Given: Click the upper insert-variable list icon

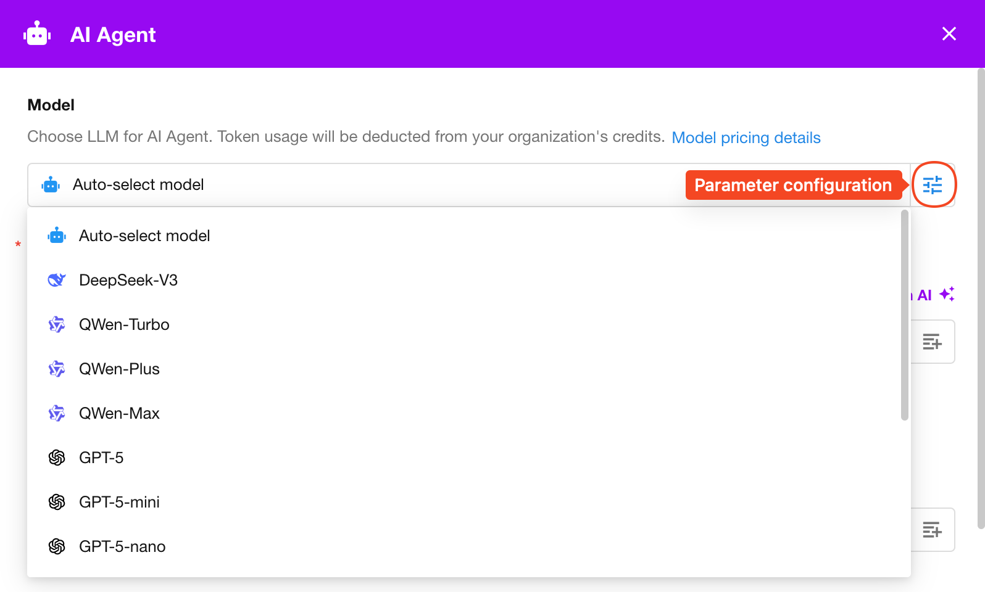Looking at the screenshot, I should click(x=932, y=342).
